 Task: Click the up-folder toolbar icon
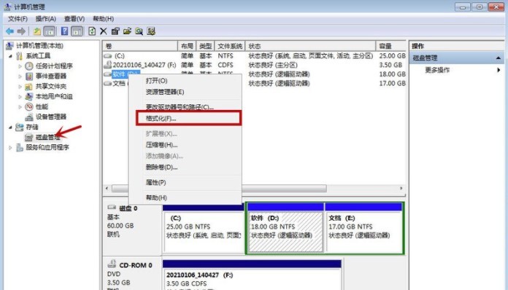(x=37, y=31)
